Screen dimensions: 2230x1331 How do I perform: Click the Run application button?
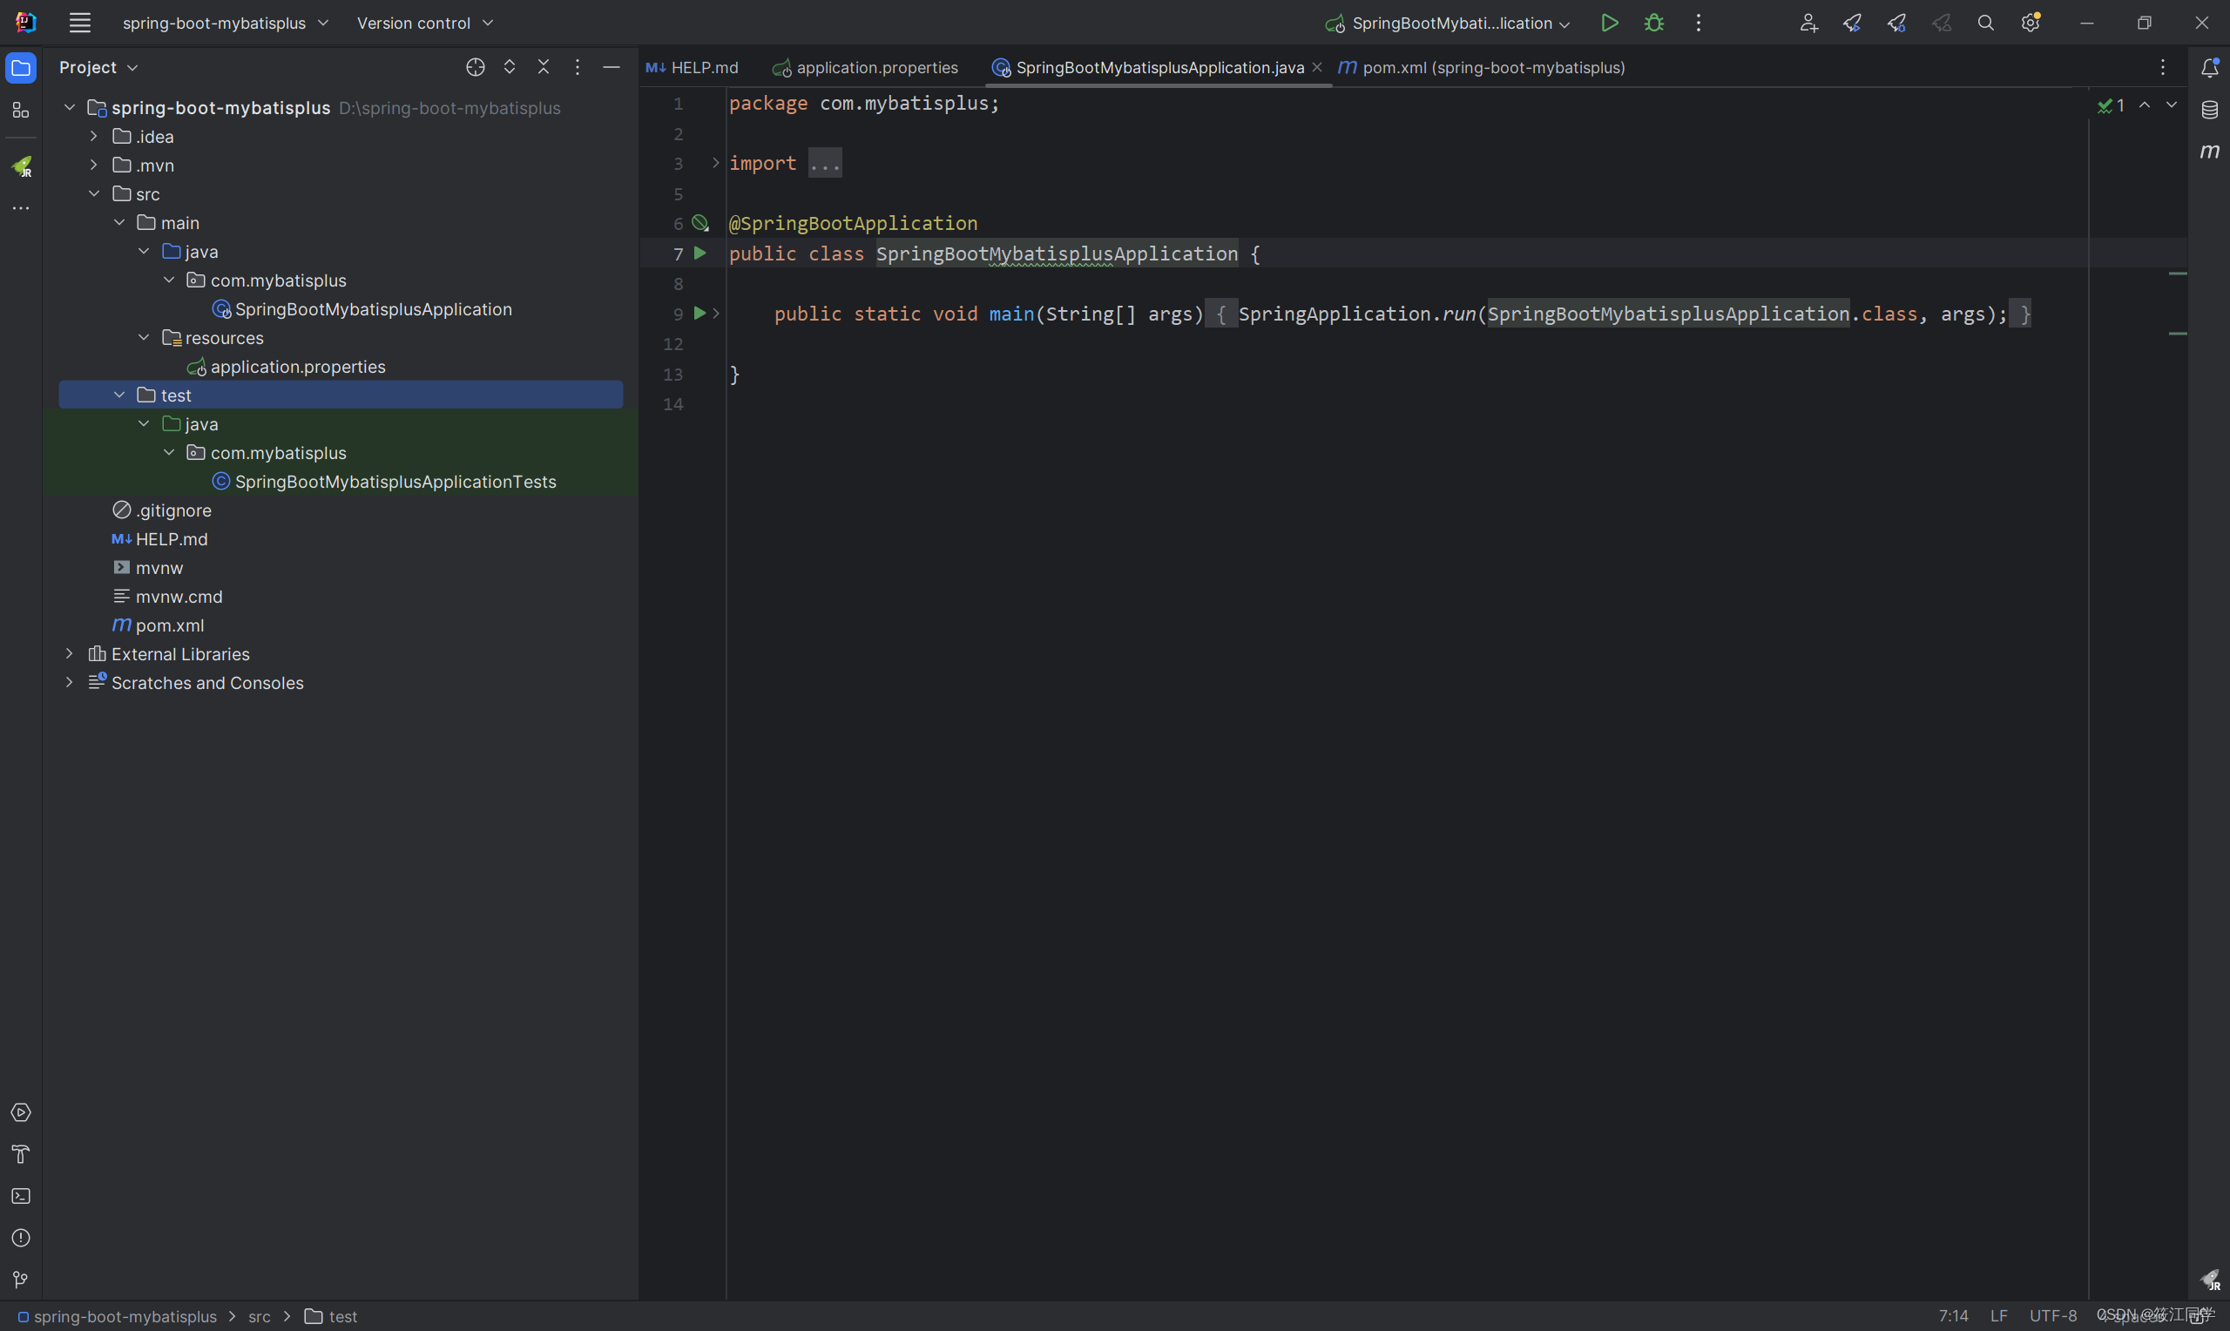pos(1611,22)
